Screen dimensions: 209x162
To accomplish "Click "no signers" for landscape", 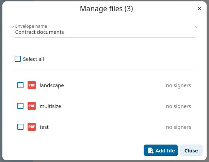I will coord(178,85).
